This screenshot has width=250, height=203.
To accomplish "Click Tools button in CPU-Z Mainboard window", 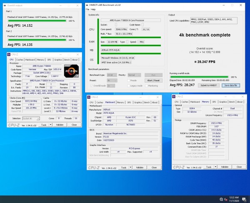I will point(124,168).
